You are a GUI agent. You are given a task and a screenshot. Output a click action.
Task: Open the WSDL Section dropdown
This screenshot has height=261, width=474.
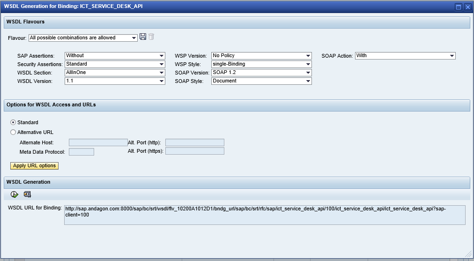(x=162, y=73)
